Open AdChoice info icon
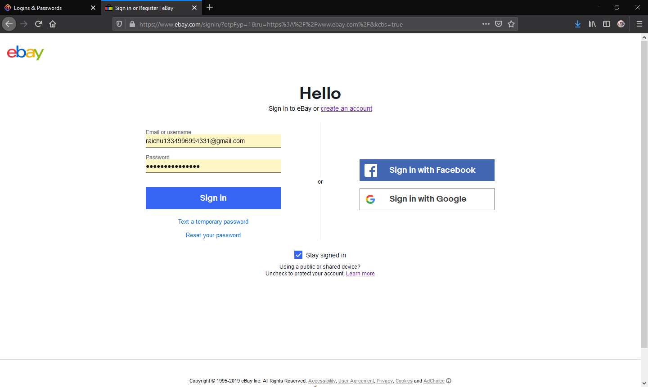The width and height of the screenshot is (648, 387). point(449,381)
